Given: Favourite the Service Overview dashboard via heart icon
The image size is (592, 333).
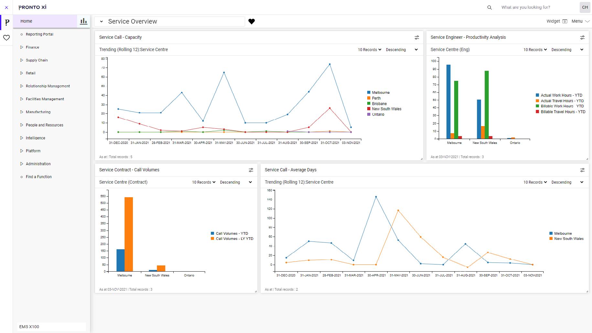Looking at the screenshot, I should click(x=252, y=21).
